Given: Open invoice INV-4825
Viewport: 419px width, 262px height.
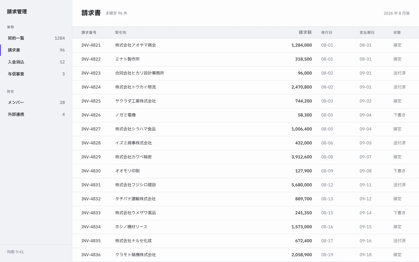Looking at the screenshot, I should pos(91,101).
